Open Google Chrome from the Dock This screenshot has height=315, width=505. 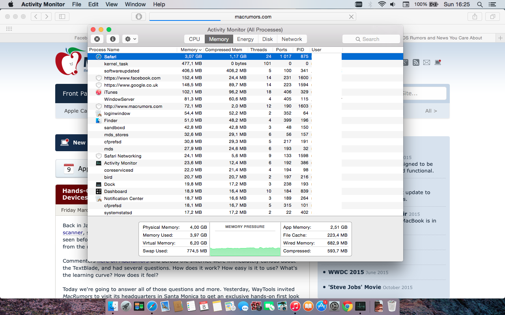point(348,306)
